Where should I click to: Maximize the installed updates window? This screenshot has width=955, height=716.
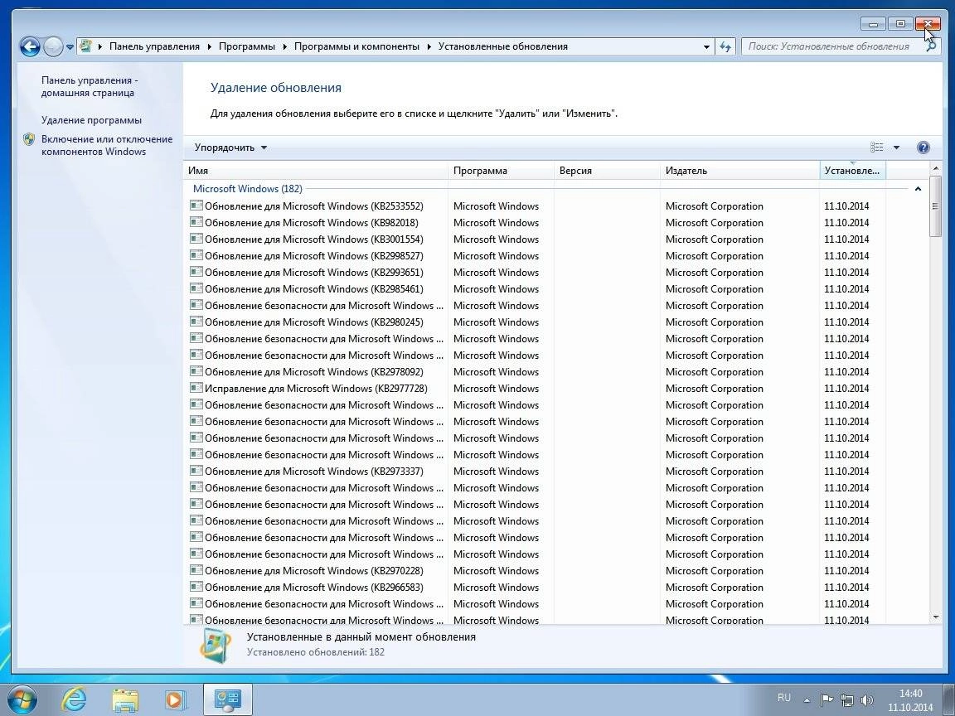coord(900,24)
